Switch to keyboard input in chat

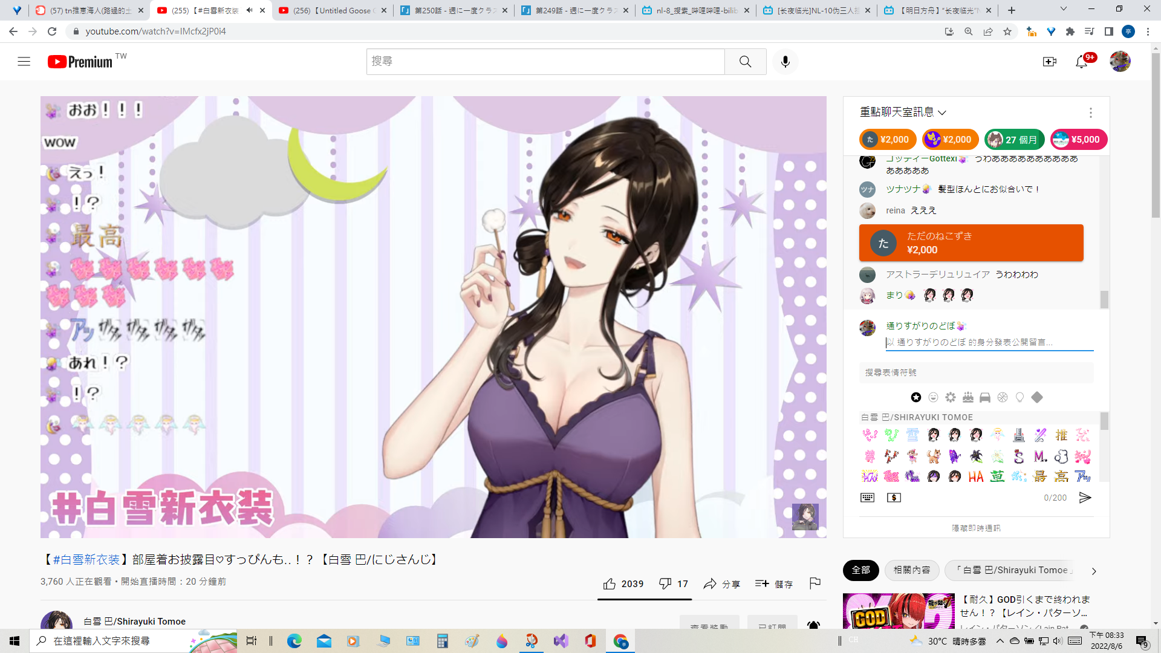(x=867, y=498)
